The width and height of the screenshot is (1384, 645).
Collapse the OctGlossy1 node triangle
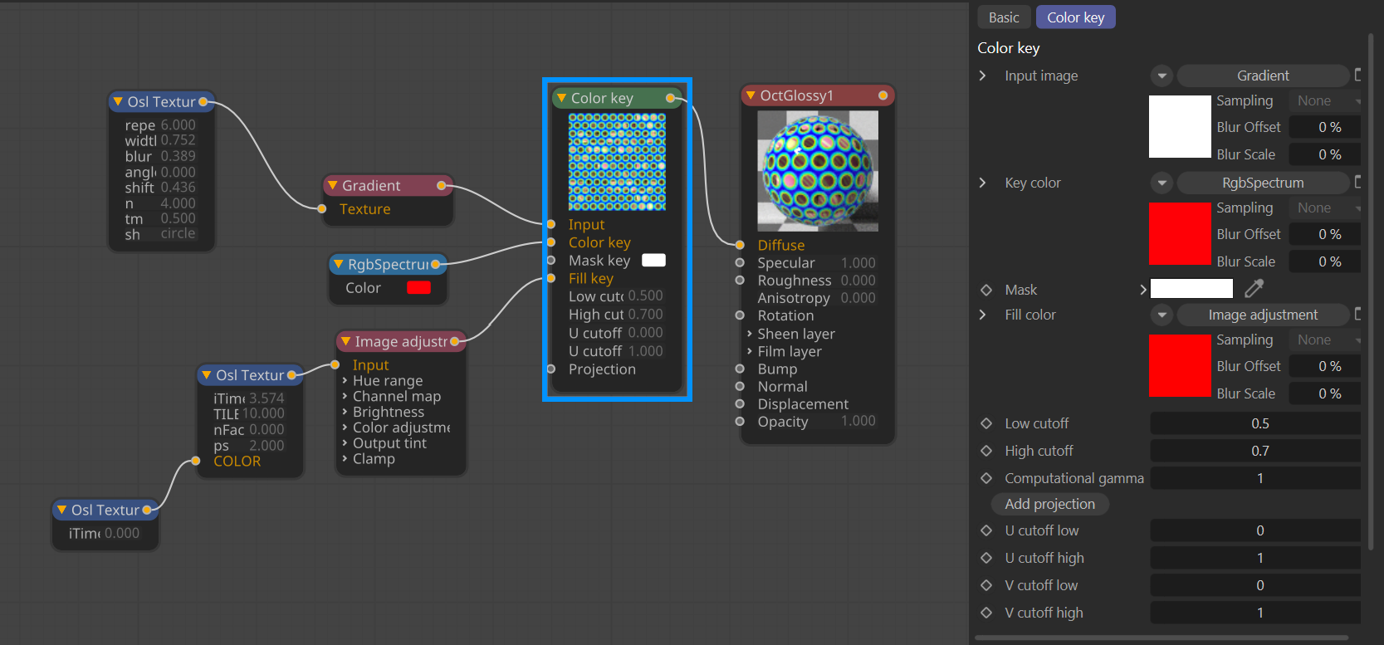pos(751,95)
